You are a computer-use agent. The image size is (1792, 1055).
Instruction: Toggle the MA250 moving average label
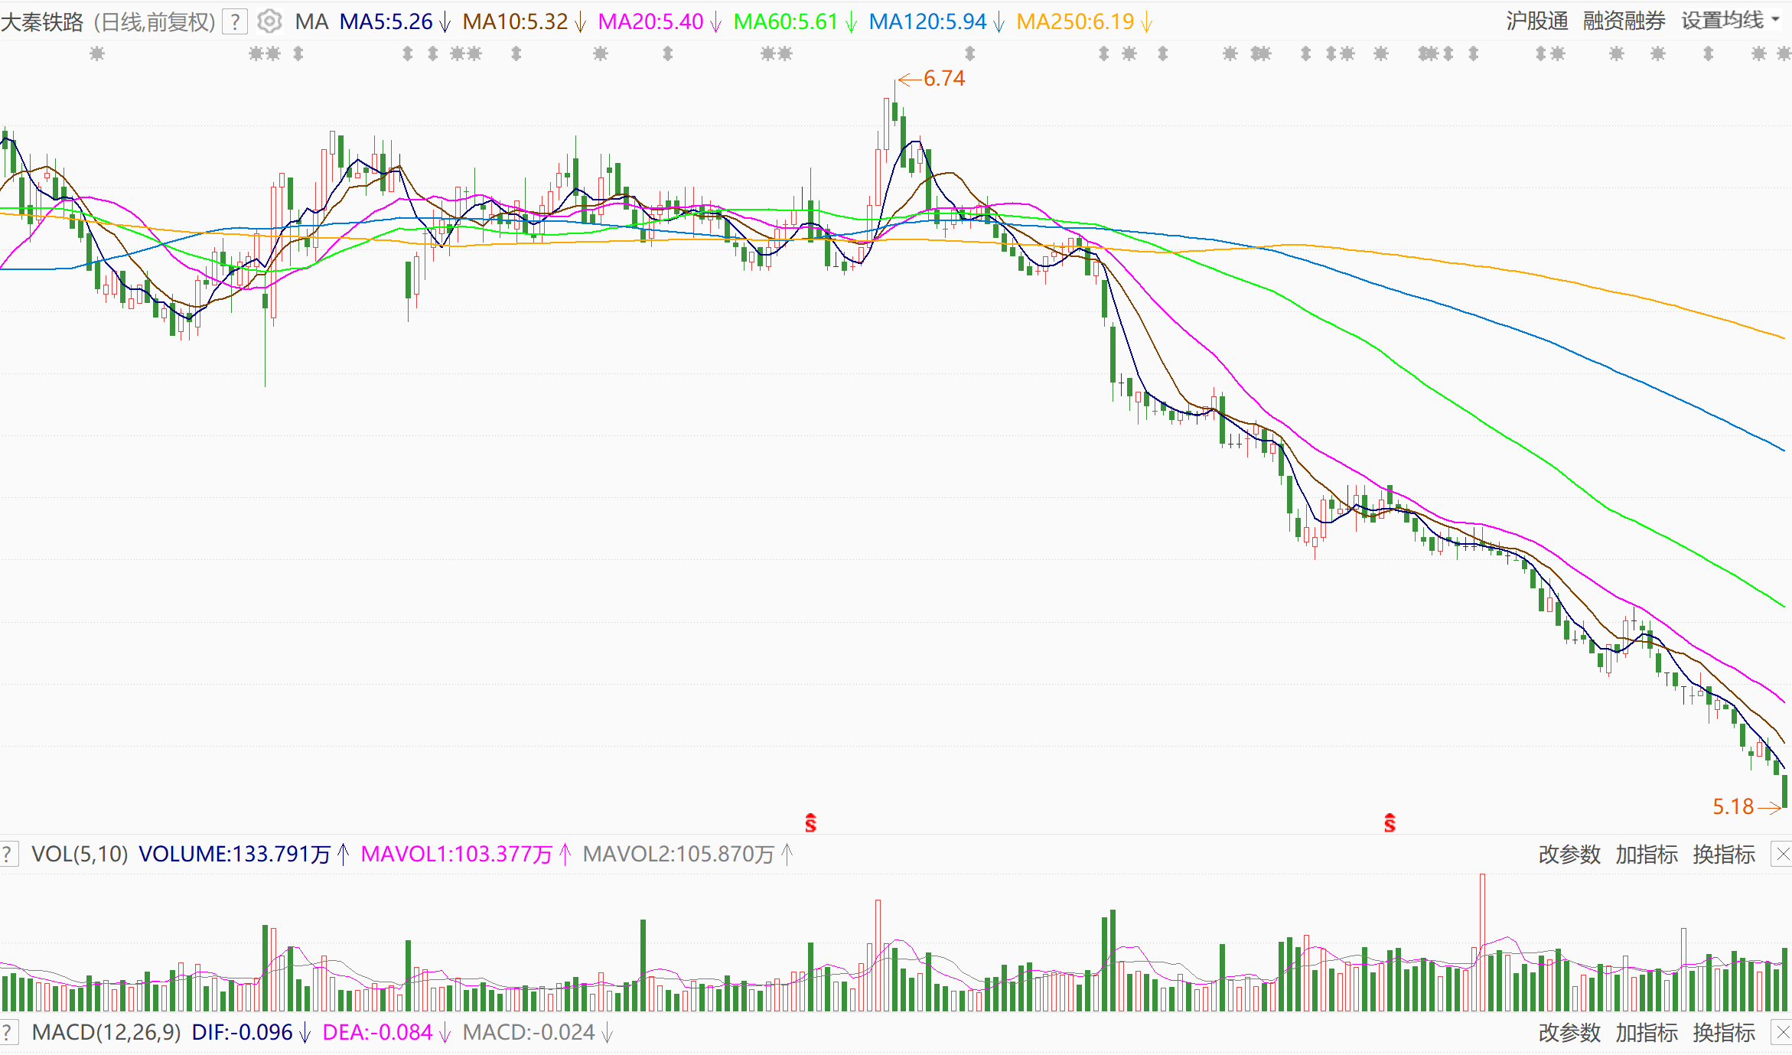pyautogui.click(x=1074, y=21)
